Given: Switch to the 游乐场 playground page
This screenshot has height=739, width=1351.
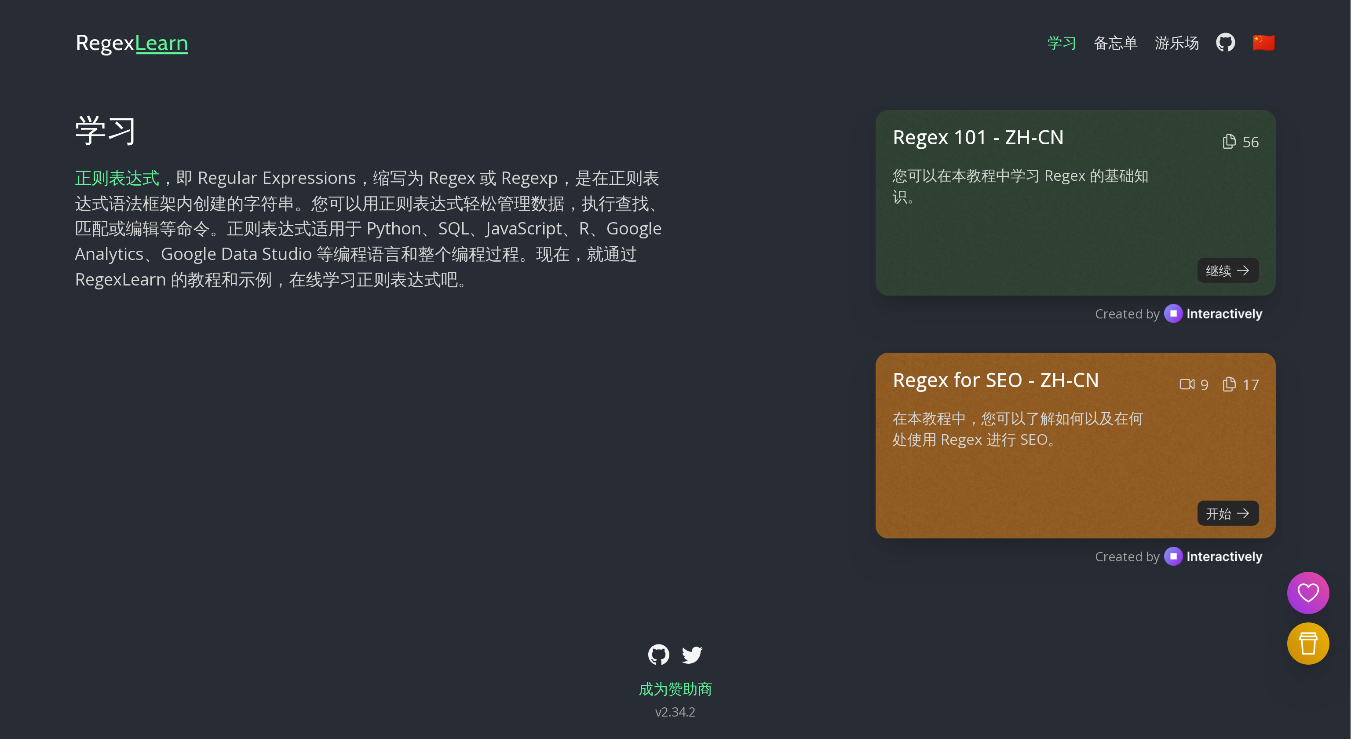Looking at the screenshot, I should pyautogui.click(x=1176, y=43).
